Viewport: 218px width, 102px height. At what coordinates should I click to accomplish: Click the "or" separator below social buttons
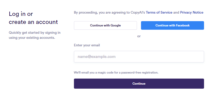139,36
